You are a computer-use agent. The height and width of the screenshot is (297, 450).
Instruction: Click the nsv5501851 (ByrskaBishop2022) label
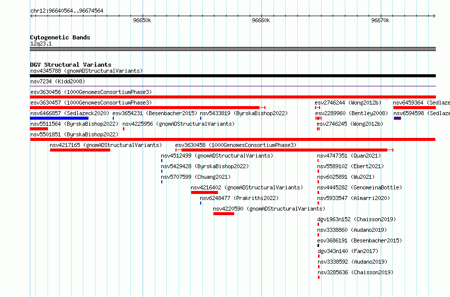[74, 134]
